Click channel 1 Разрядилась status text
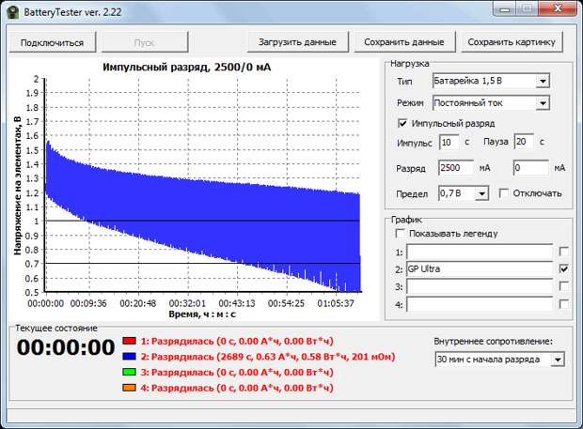This screenshot has height=429, width=583. pyautogui.click(x=237, y=341)
